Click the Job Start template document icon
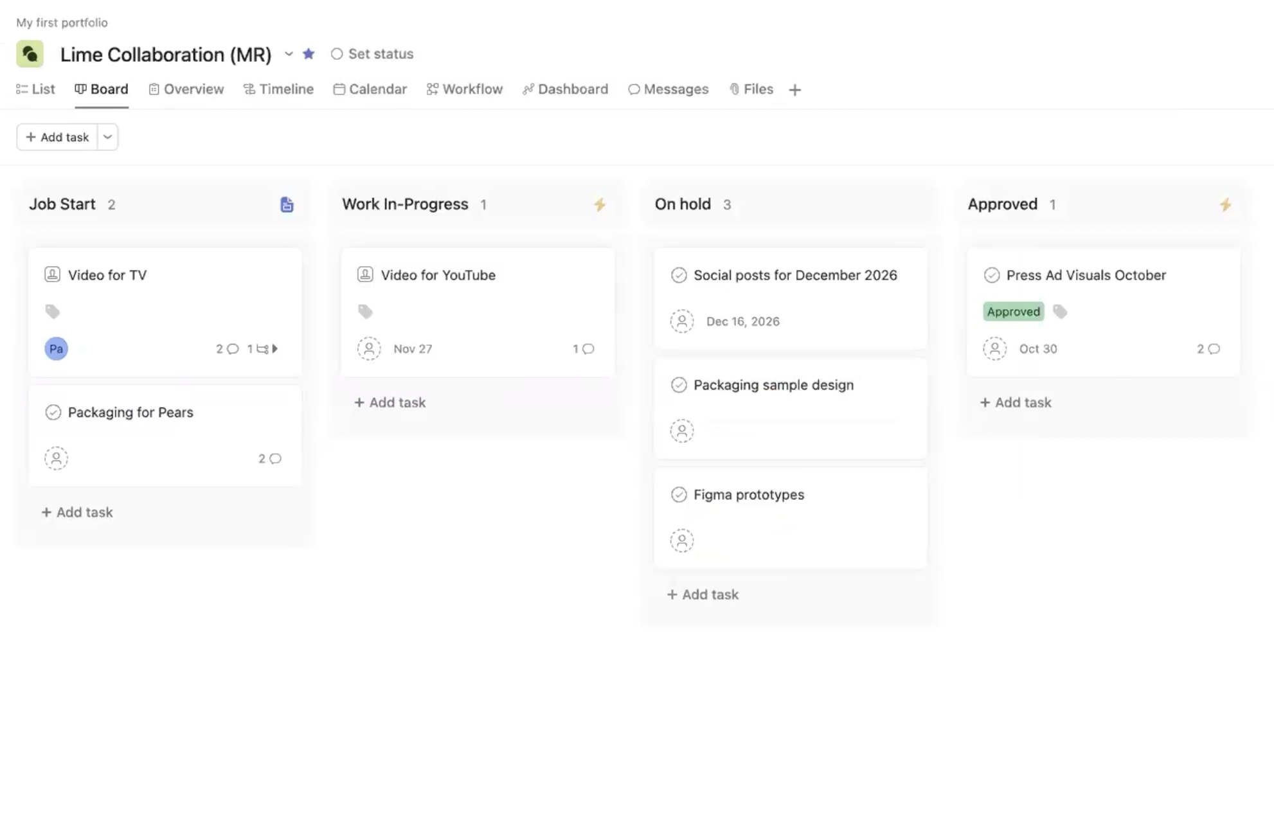The image size is (1274, 824). (287, 204)
